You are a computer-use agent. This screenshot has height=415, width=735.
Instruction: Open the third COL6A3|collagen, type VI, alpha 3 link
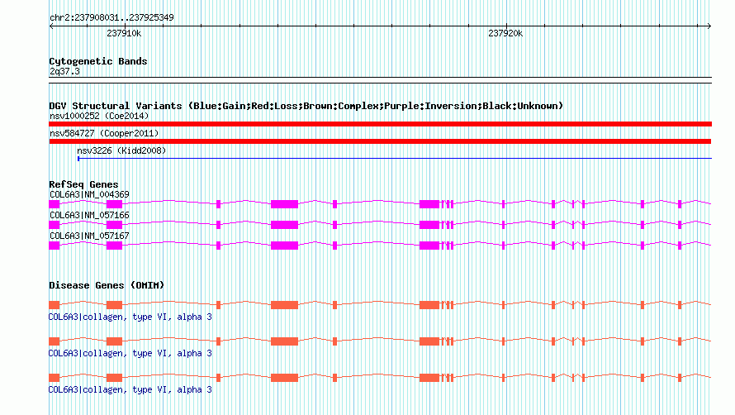pyautogui.click(x=130, y=389)
